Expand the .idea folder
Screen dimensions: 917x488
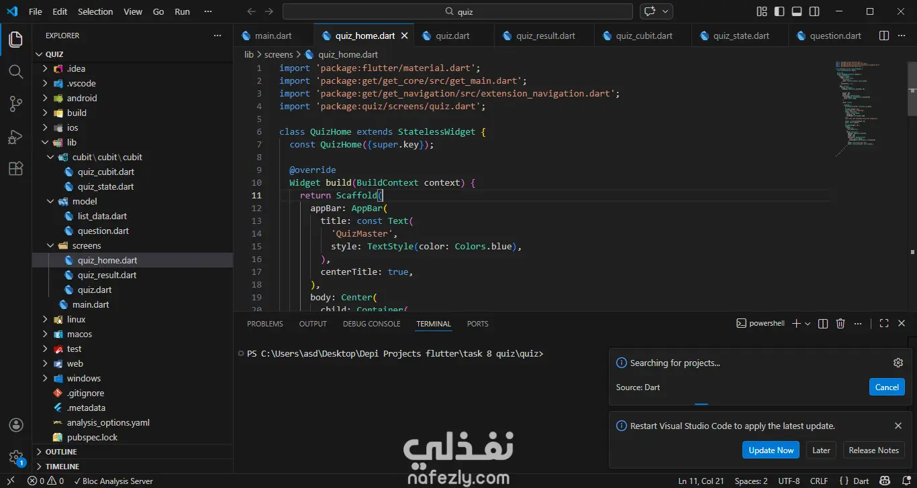pos(45,68)
